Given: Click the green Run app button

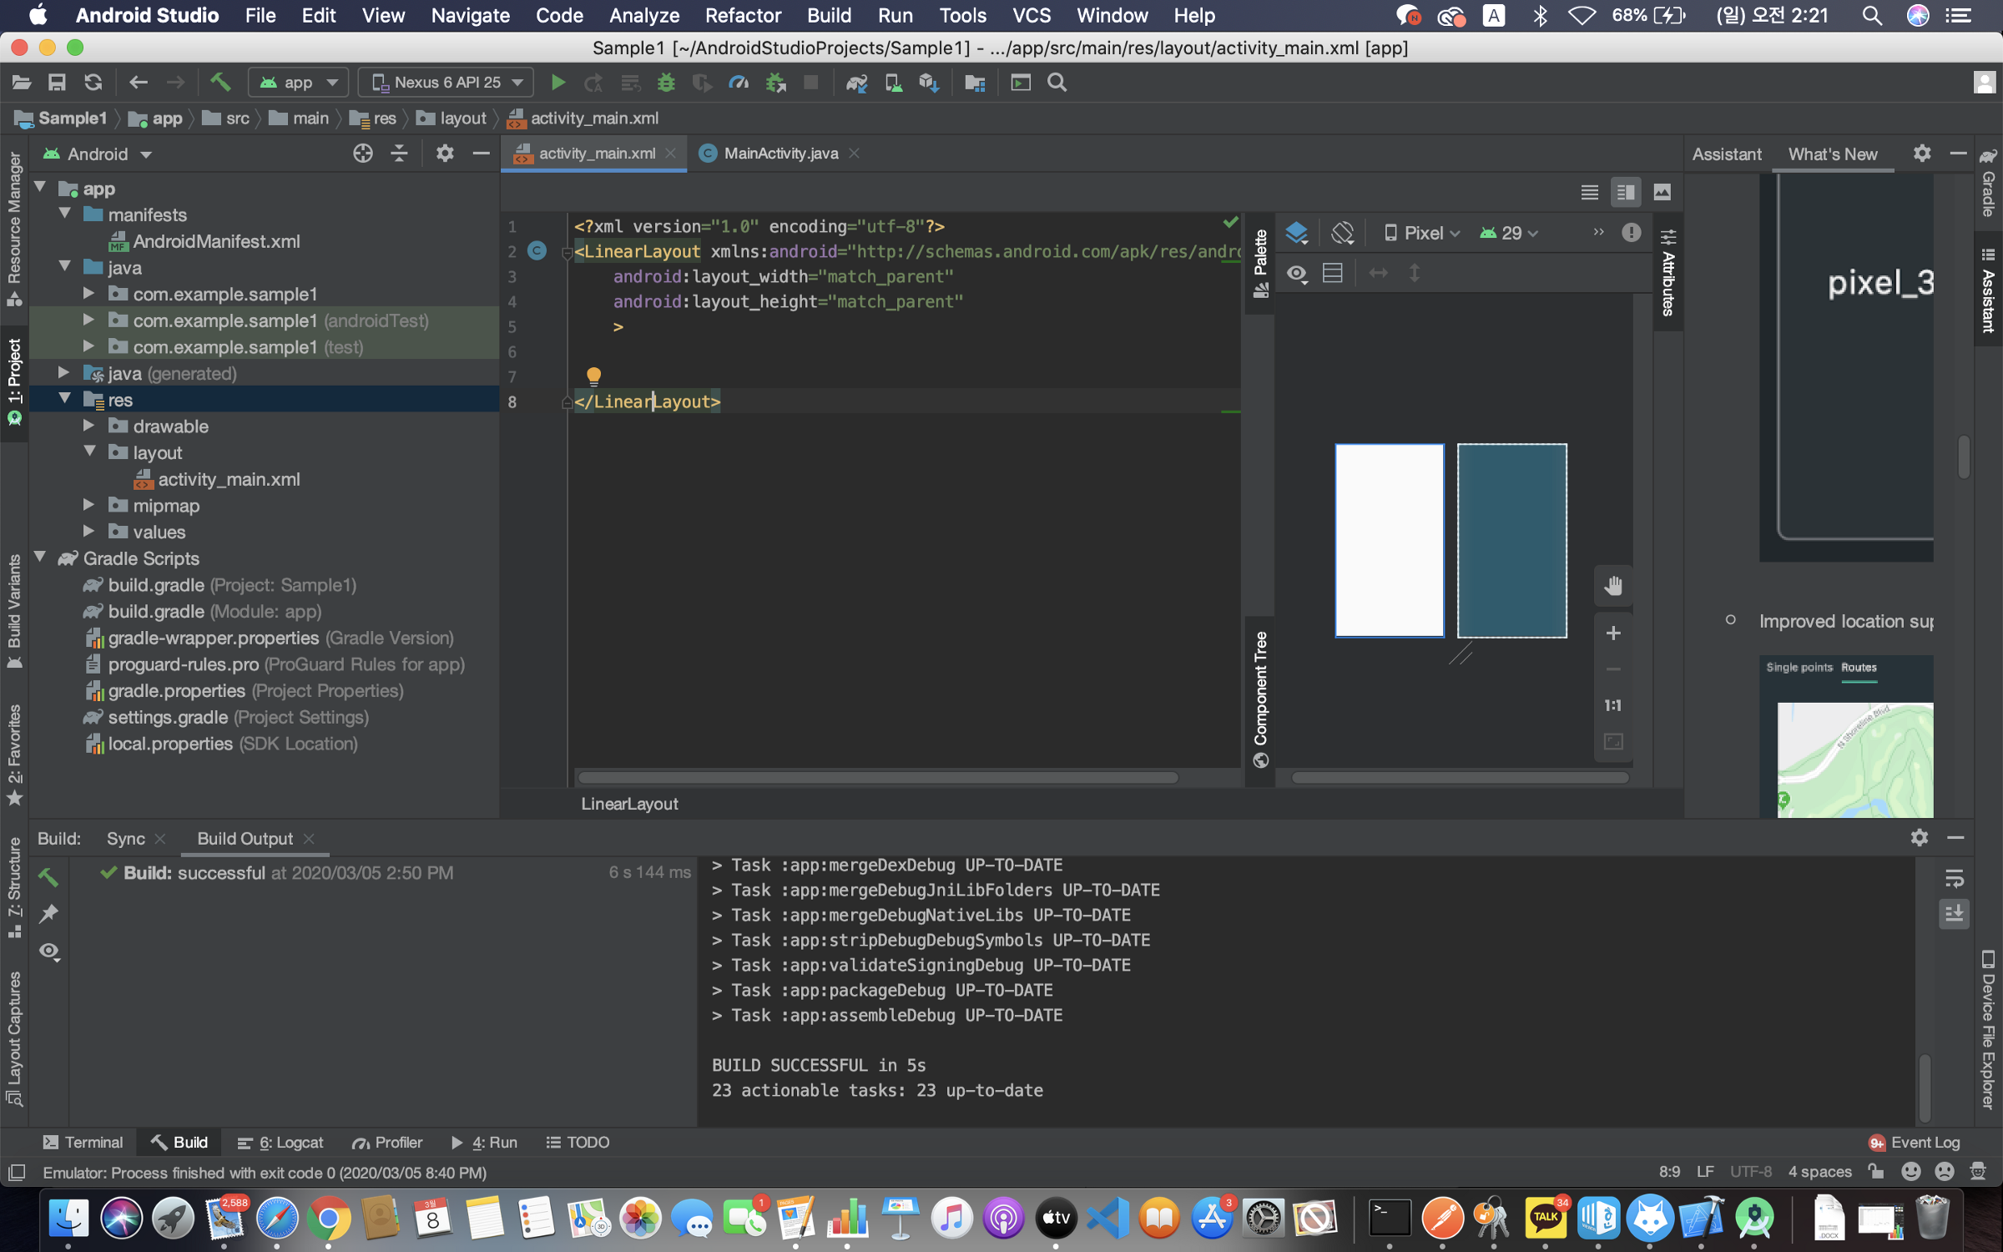Looking at the screenshot, I should coord(558,83).
